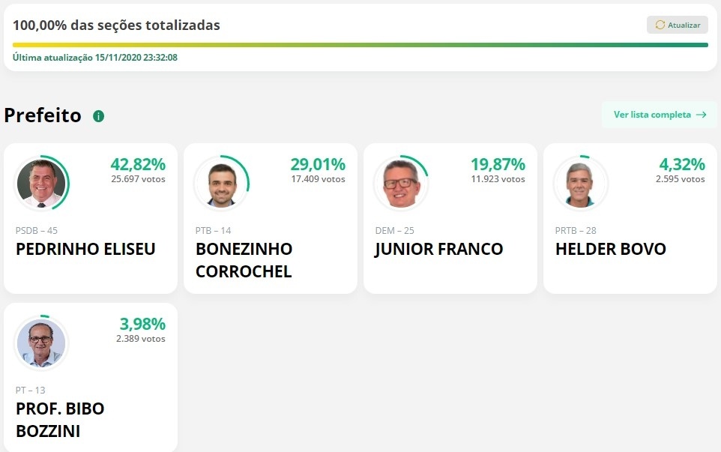The height and width of the screenshot is (452, 721).
Task: Click Helder Bovo's candidate photo
Action: point(581,184)
